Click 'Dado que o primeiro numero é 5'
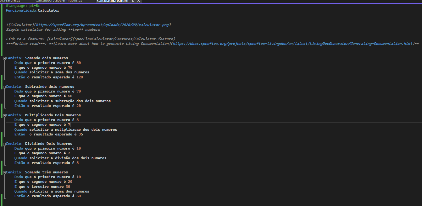 (47, 120)
